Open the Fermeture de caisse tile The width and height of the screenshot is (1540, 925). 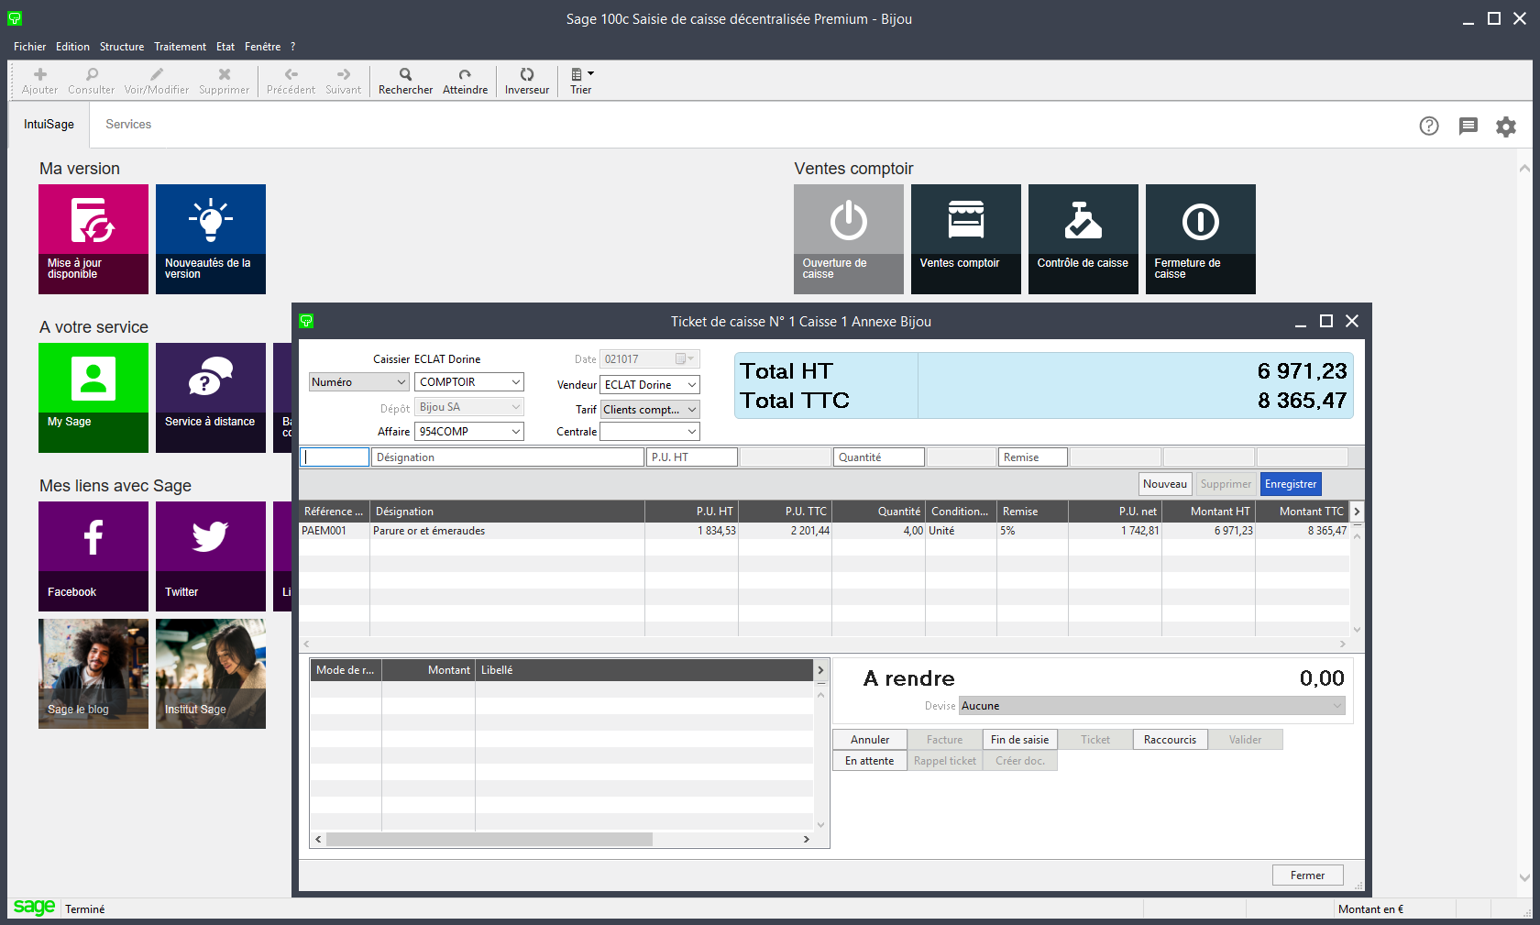[1201, 239]
